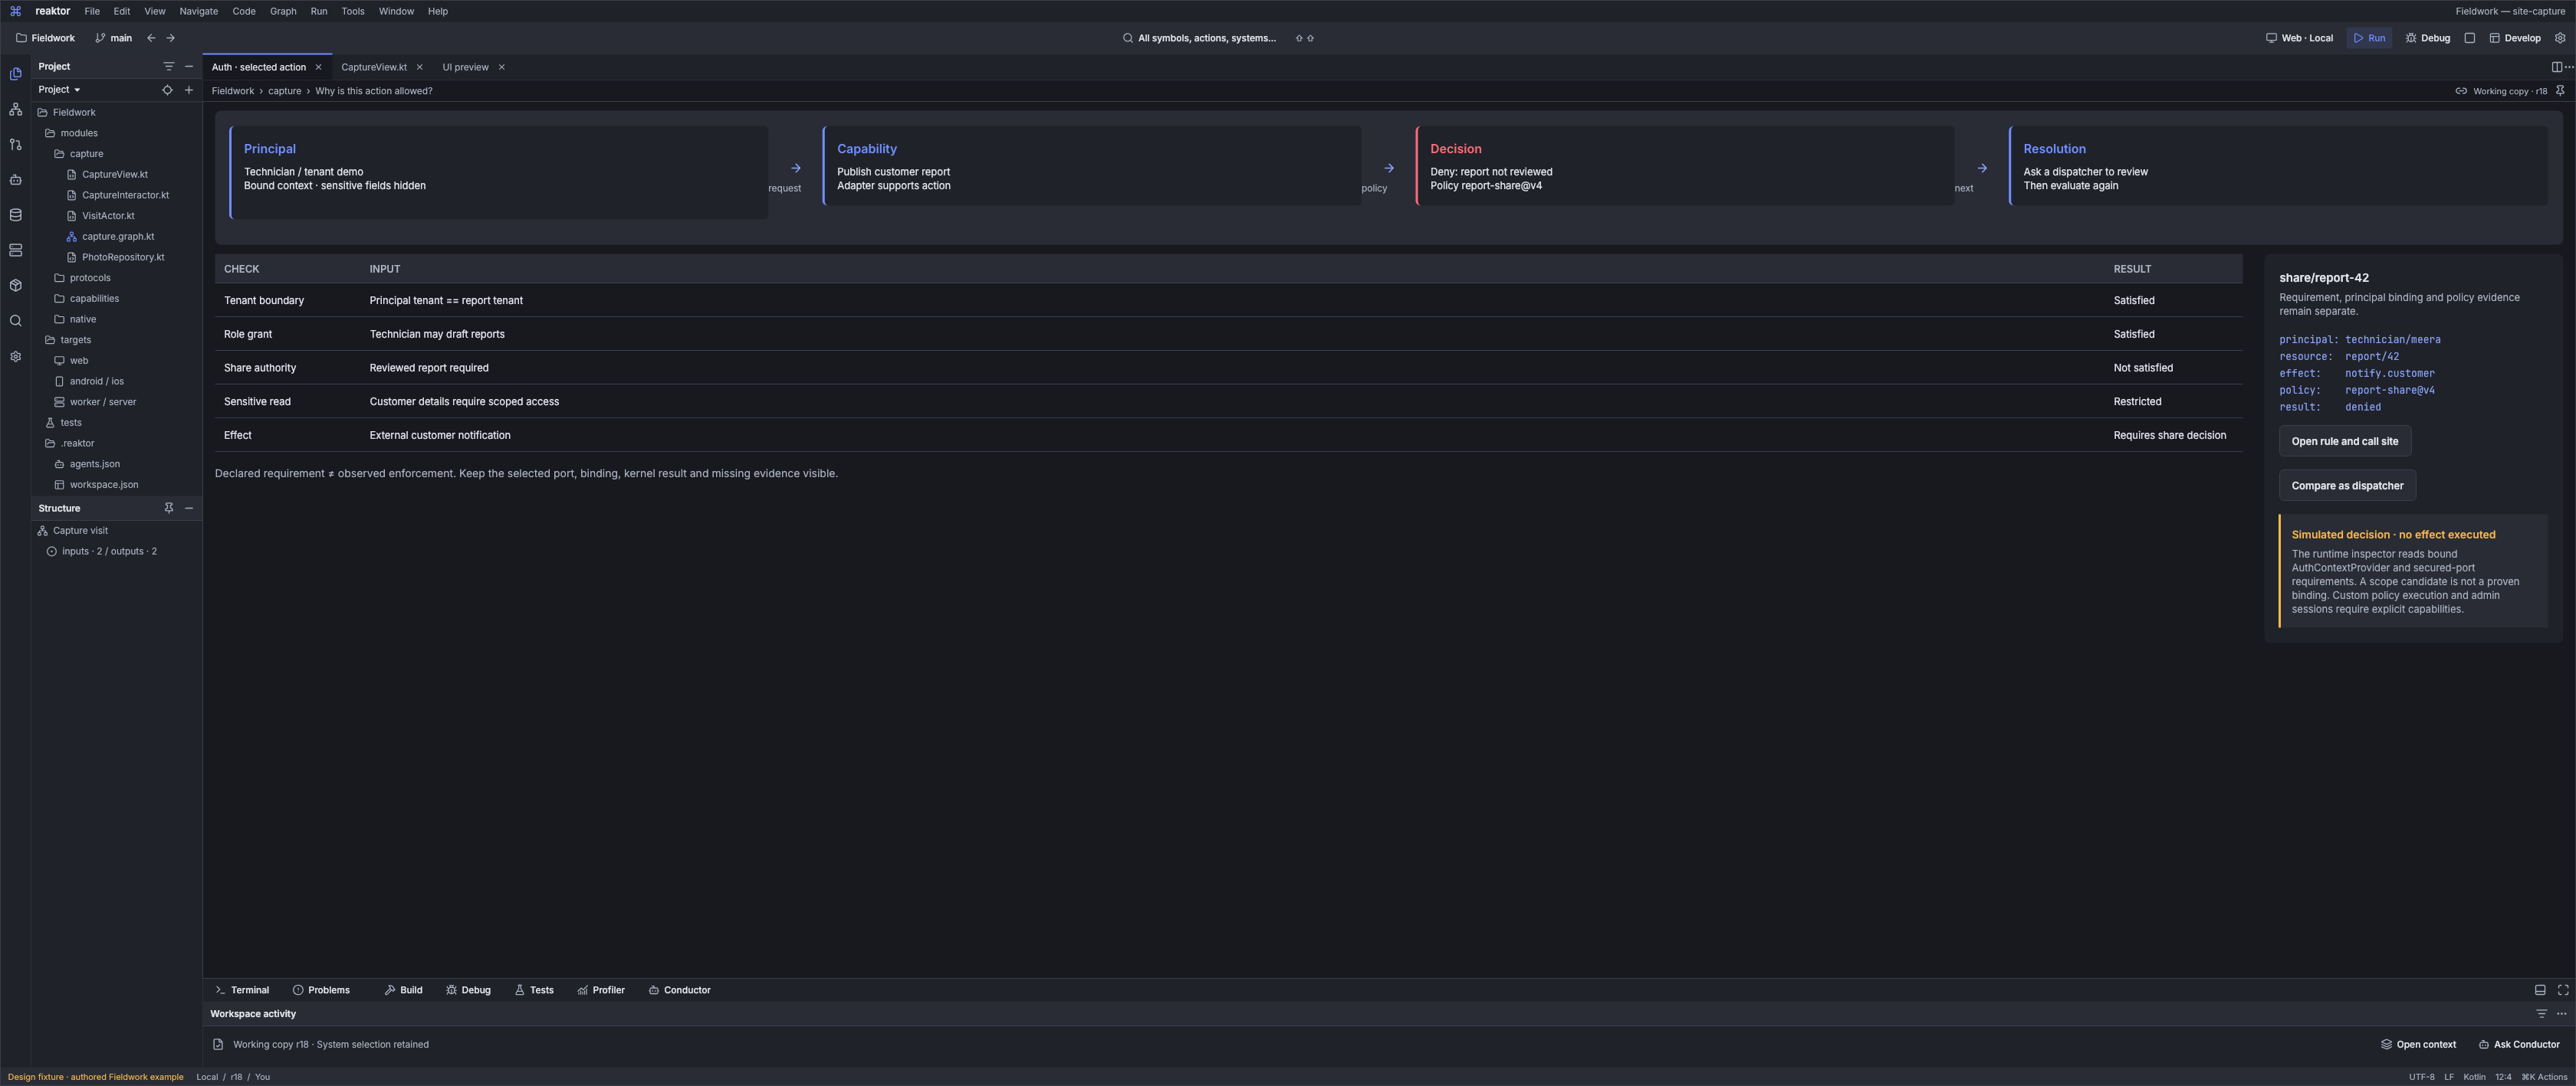
Task: Navigate back with the left arrow
Action: [151, 38]
